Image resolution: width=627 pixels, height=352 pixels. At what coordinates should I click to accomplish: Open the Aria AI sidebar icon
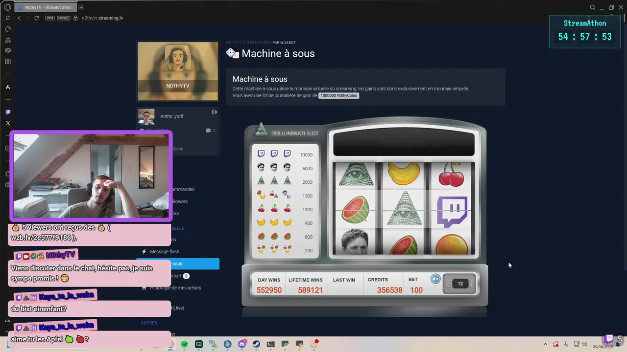coord(8,87)
